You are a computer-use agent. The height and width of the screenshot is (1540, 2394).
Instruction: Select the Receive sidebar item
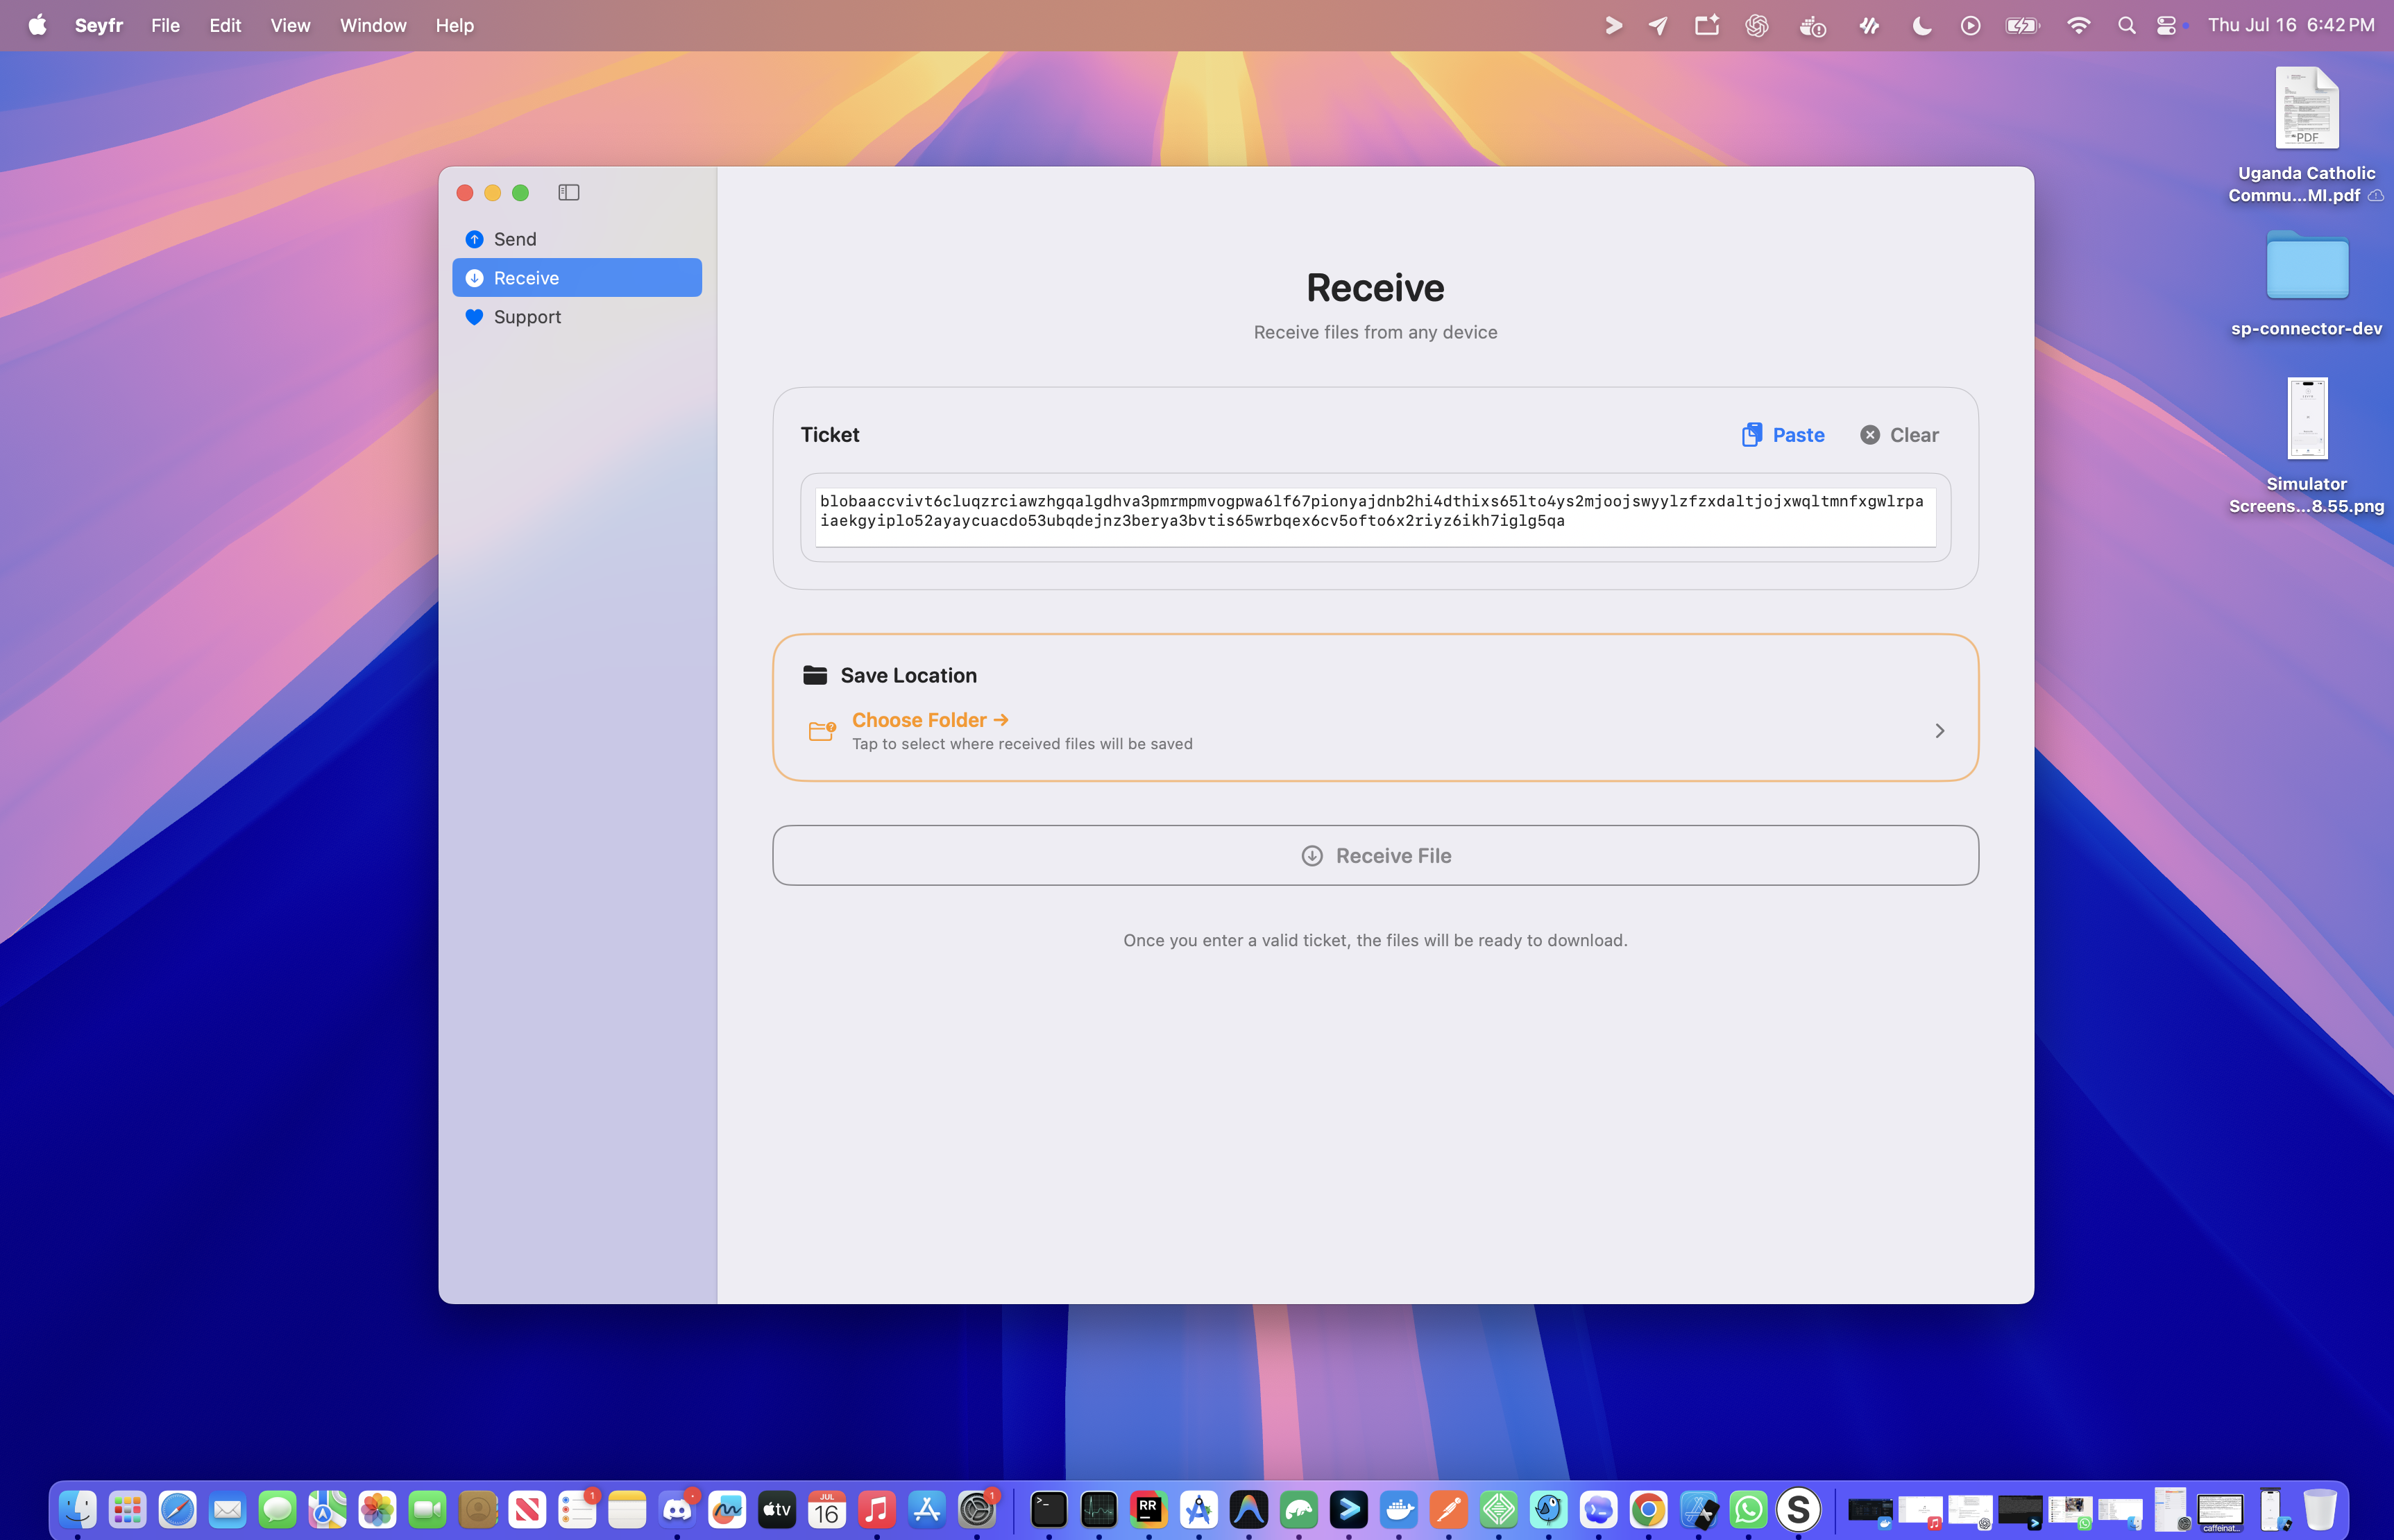[577, 278]
